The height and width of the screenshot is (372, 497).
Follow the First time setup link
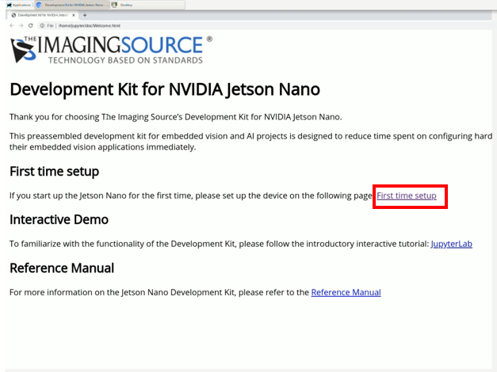(407, 195)
